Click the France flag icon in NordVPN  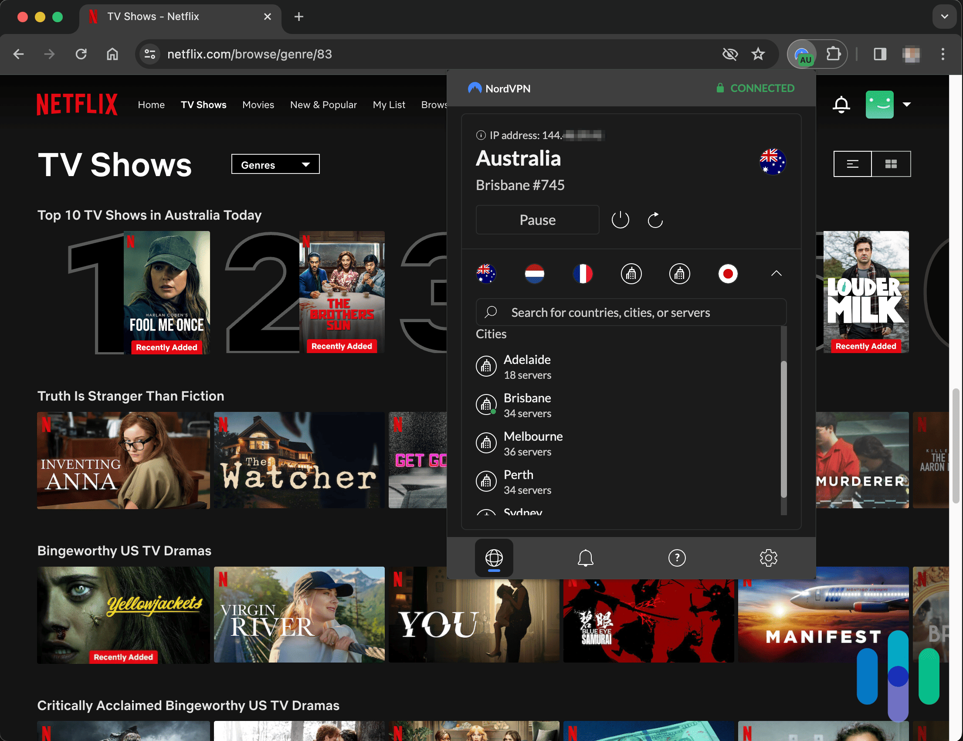click(x=583, y=272)
